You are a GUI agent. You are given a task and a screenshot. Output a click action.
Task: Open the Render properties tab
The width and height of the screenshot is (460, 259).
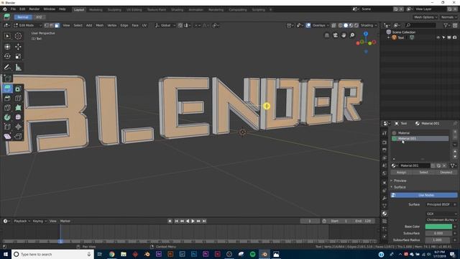[x=385, y=142]
